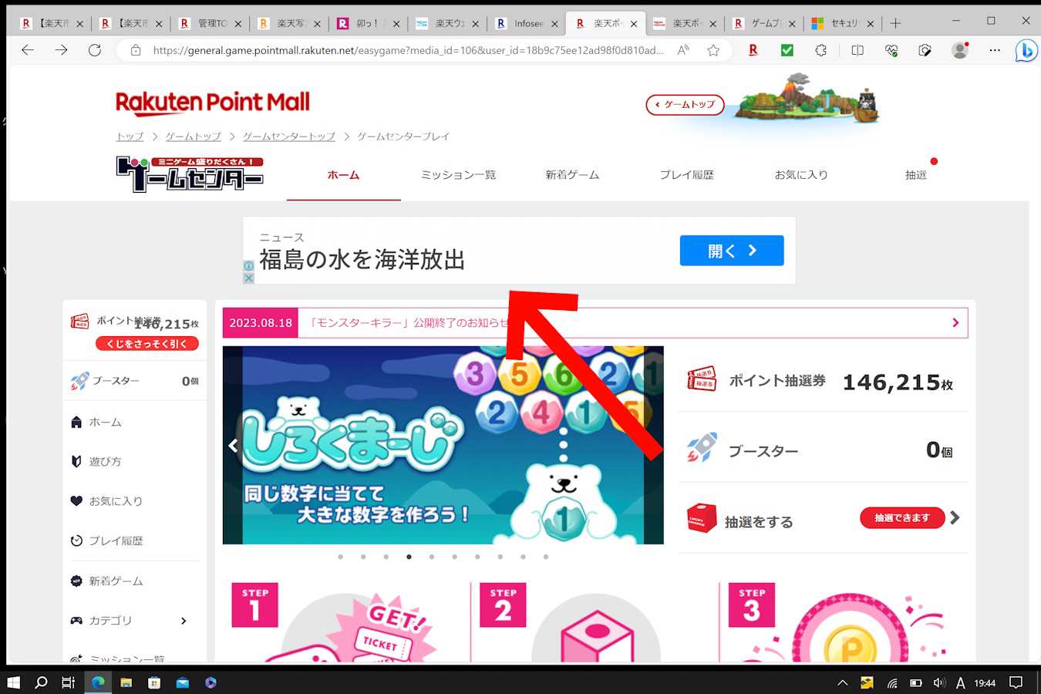Screen dimensions: 1041x694
Task: Open the read aloud tool in address bar
Action: (x=683, y=50)
